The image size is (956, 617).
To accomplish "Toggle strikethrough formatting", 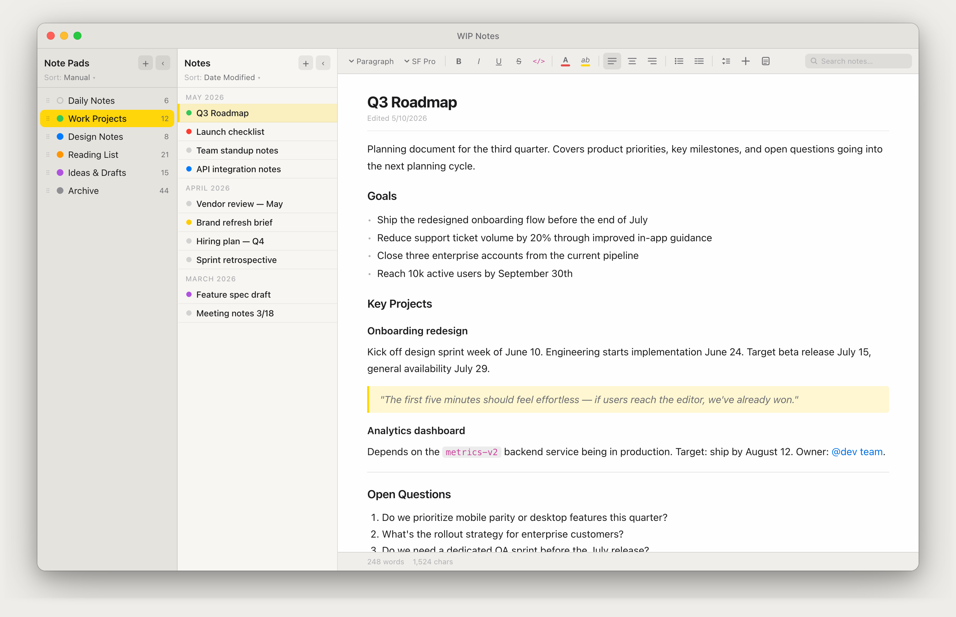I will pos(518,61).
